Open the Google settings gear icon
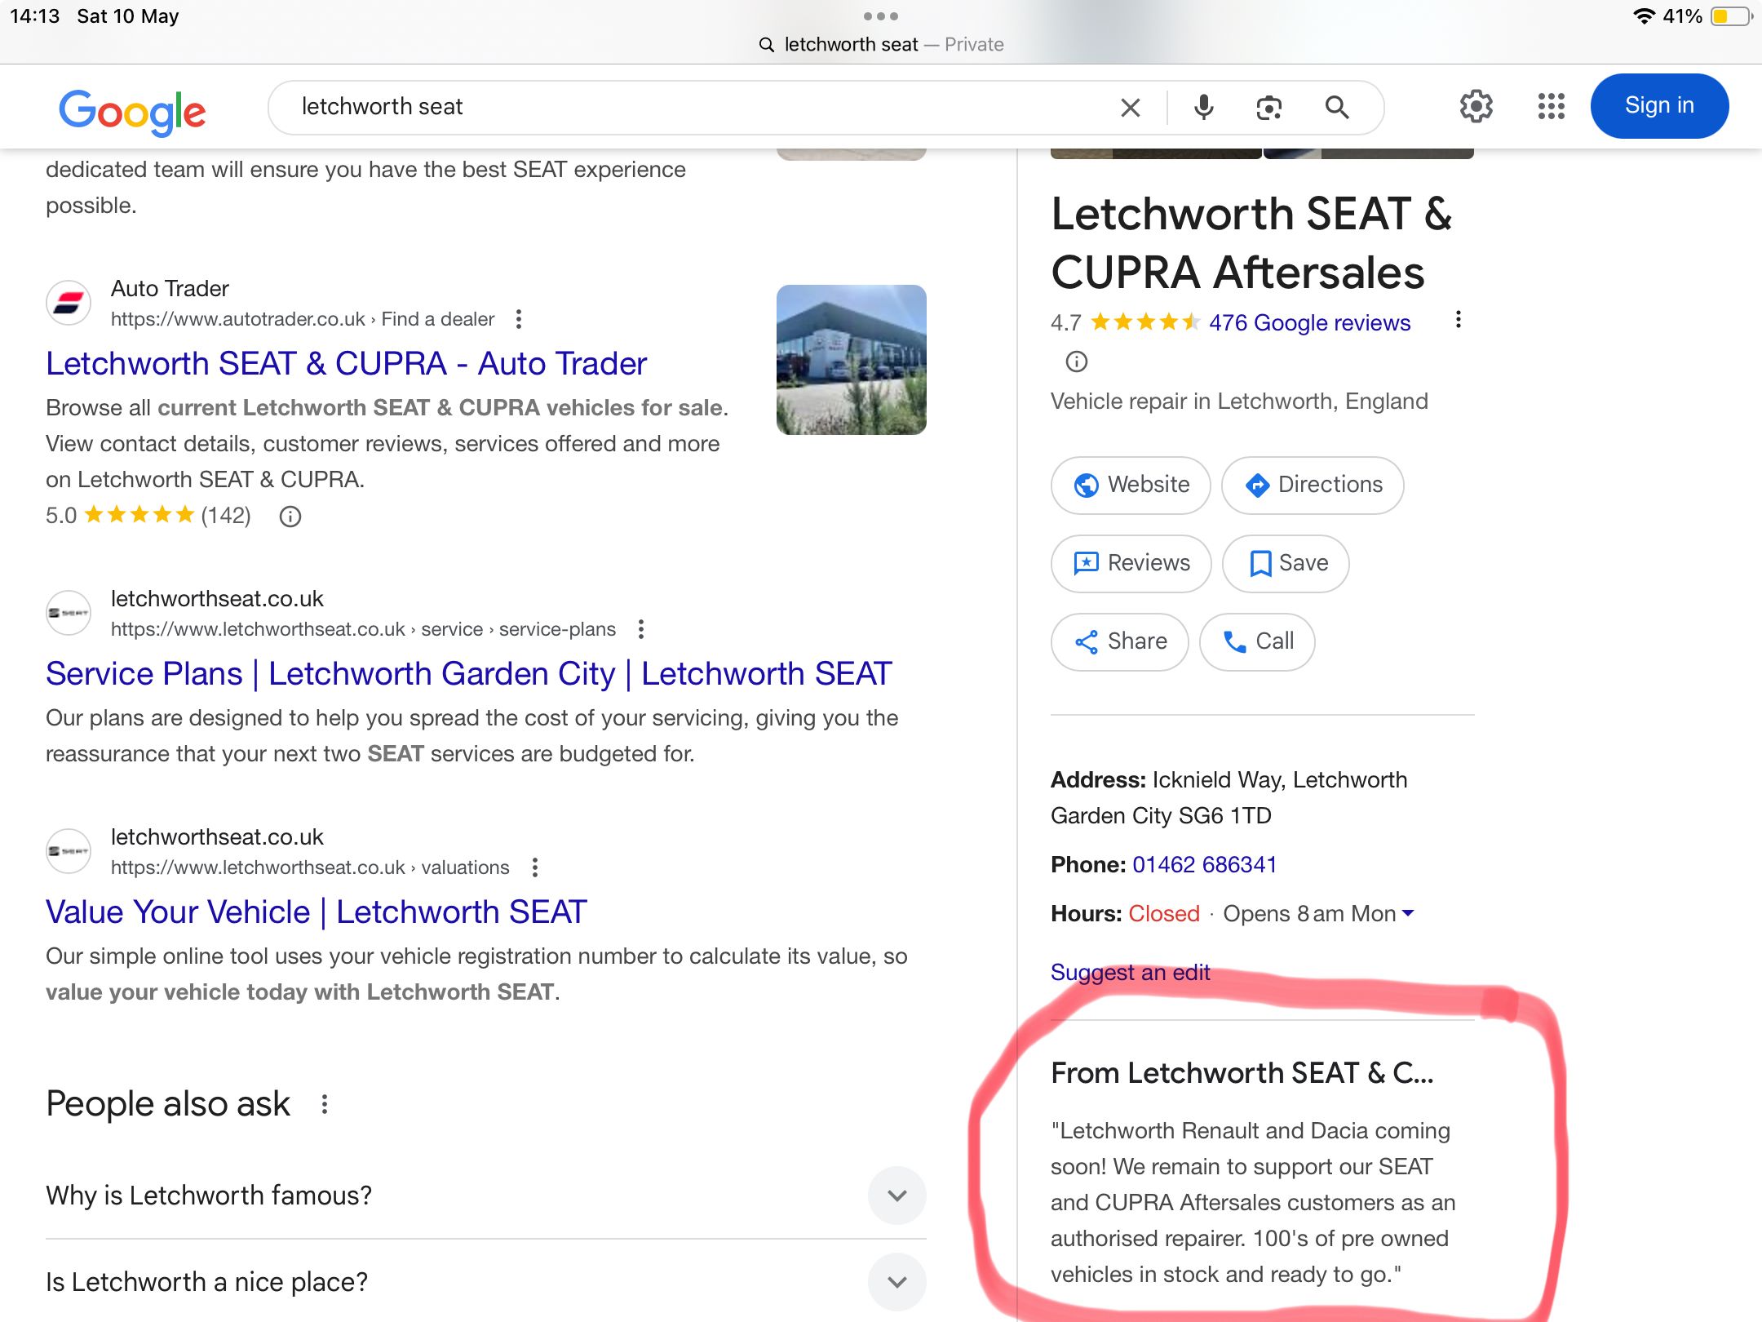1762x1322 pixels. point(1476,106)
